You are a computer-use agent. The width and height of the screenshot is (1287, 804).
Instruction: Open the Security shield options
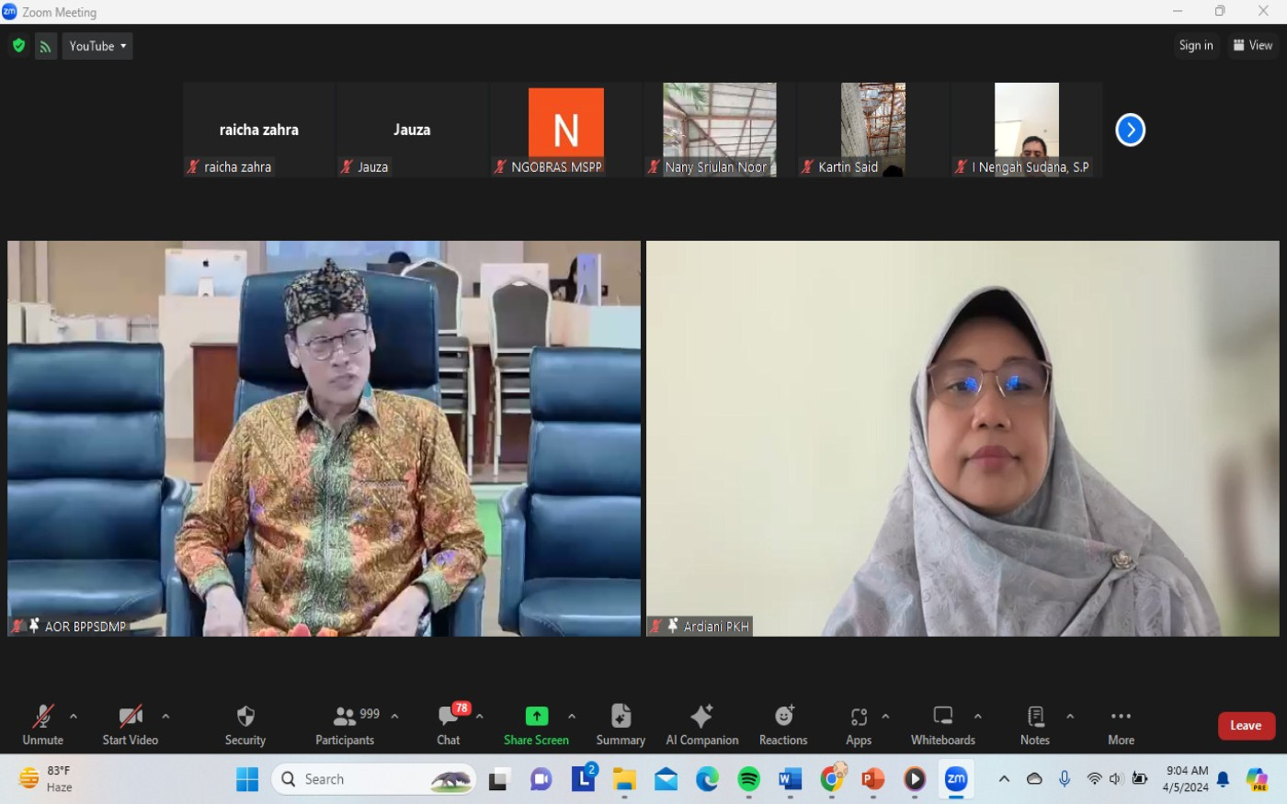(x=245, y=724)
